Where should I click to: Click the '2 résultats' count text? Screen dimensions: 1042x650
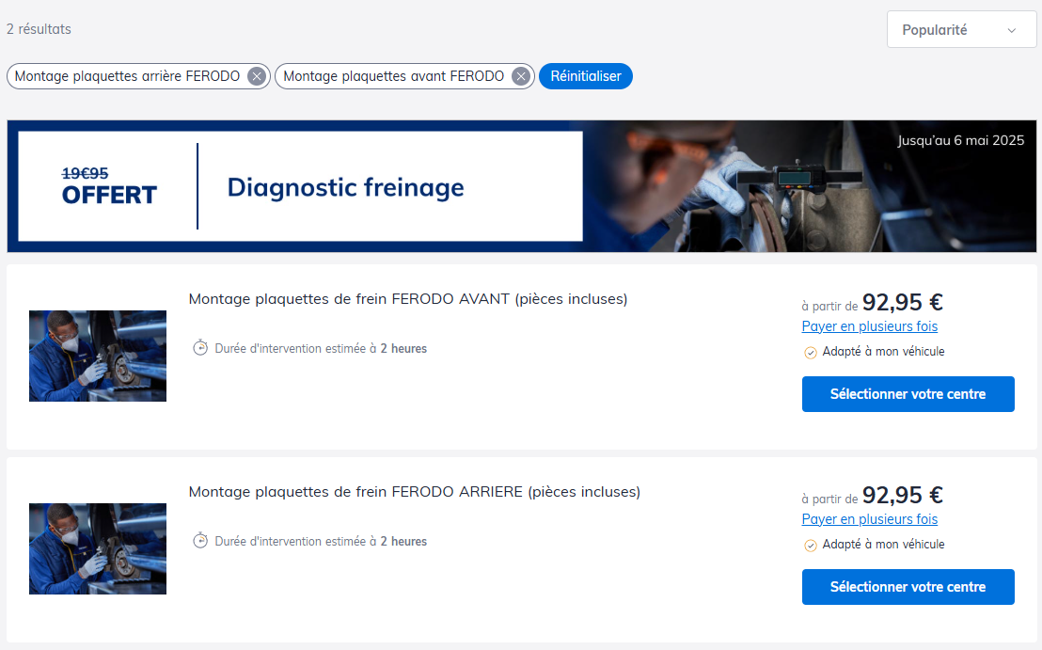pyautogui.click(x=39, y=29)
